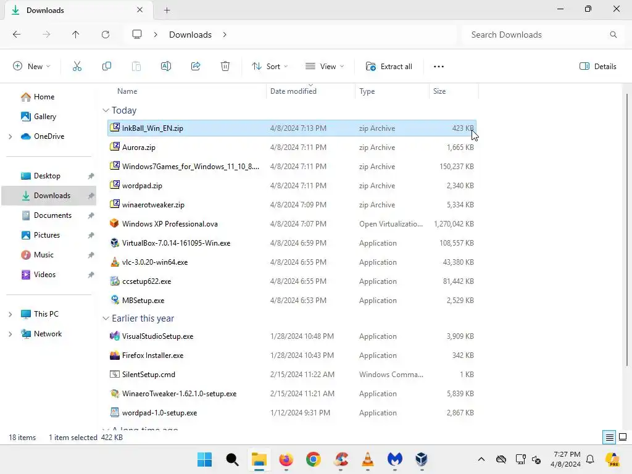Click the Delete trash can icon
Screen dimensions: 632x474
point(225,67)
